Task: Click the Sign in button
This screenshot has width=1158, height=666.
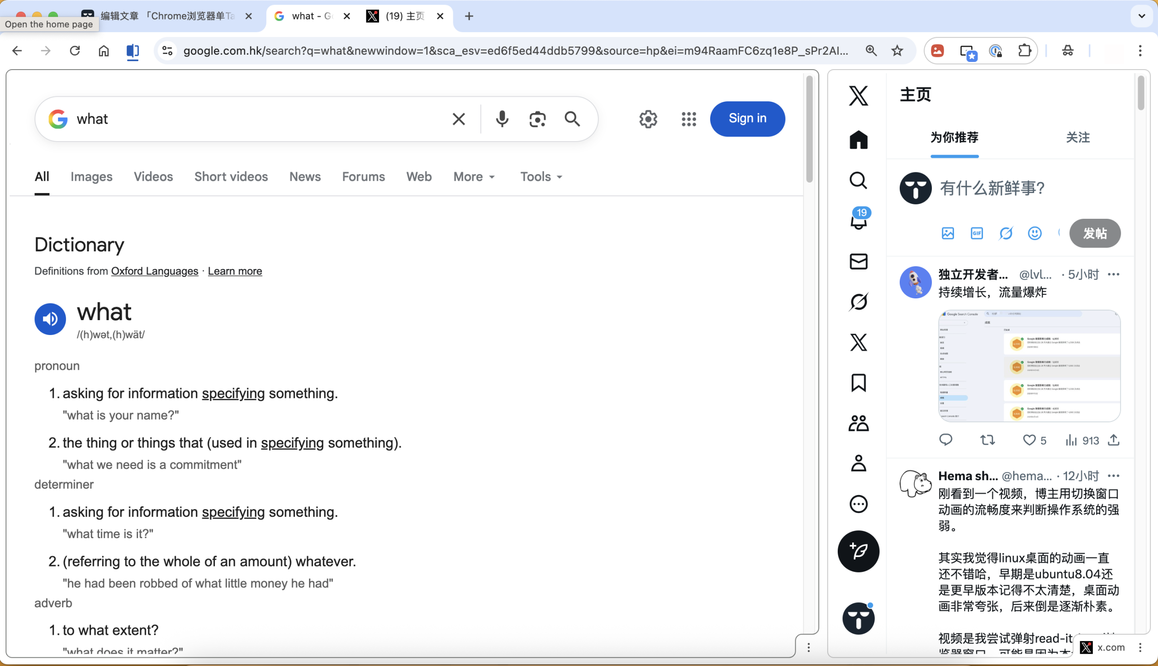Action: pos(747,118)
